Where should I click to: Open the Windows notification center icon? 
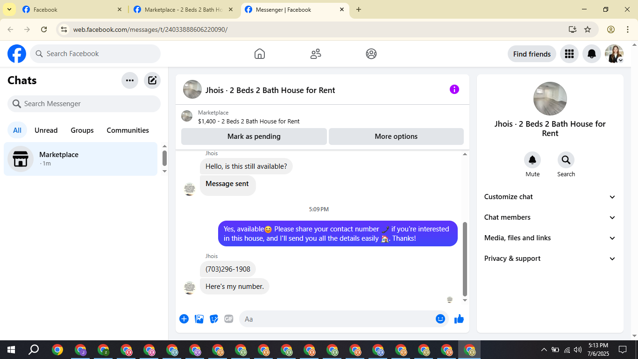(x=623, y=350)
